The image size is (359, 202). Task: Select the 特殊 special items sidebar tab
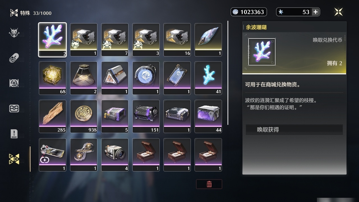(x=14, y=159)
